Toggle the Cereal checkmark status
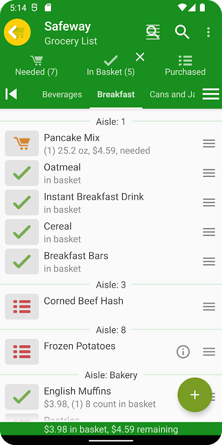 [22, 232]
